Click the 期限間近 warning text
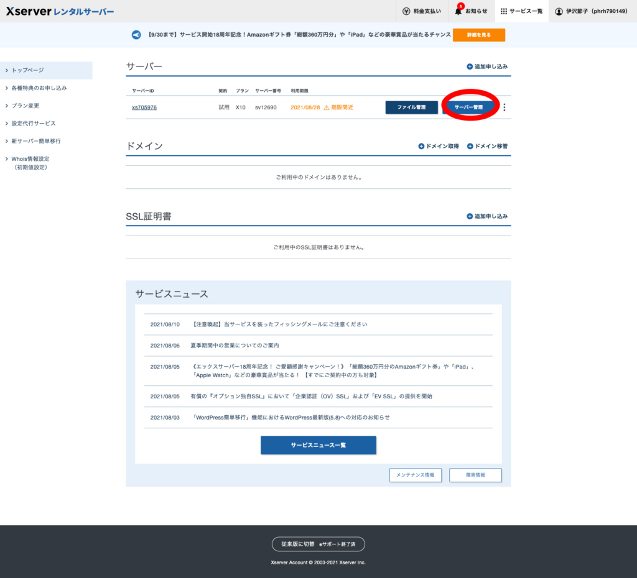Viewport: 637px width, 578px height. pyautogui.click(x=342, y=108)
